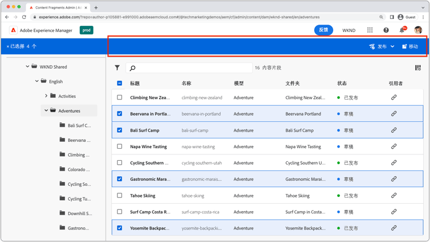Select the Bali Surf C... tree folder
Viewport: 430px width, 242px height.
pos(75,125)
